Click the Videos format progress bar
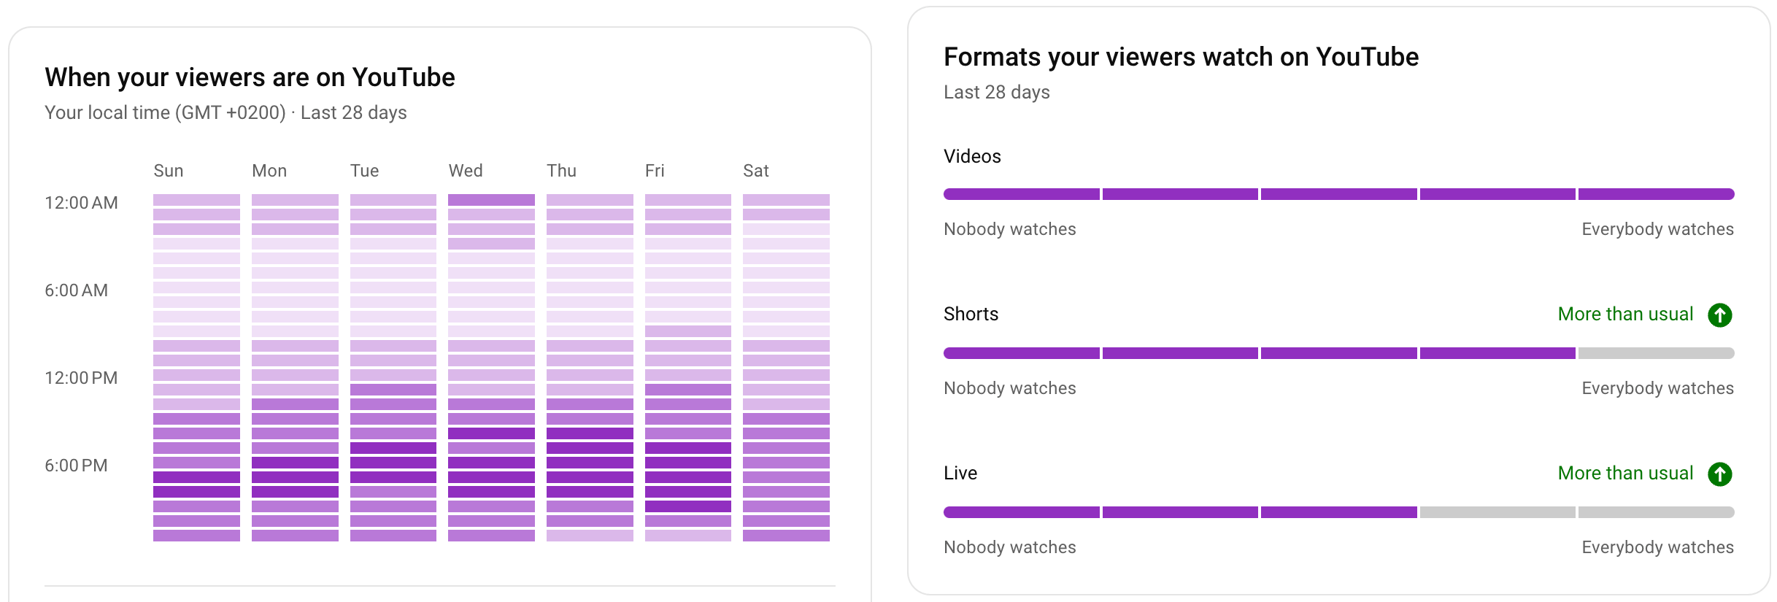This screenshot has width=1777, height=602. tap(1339, 194)
